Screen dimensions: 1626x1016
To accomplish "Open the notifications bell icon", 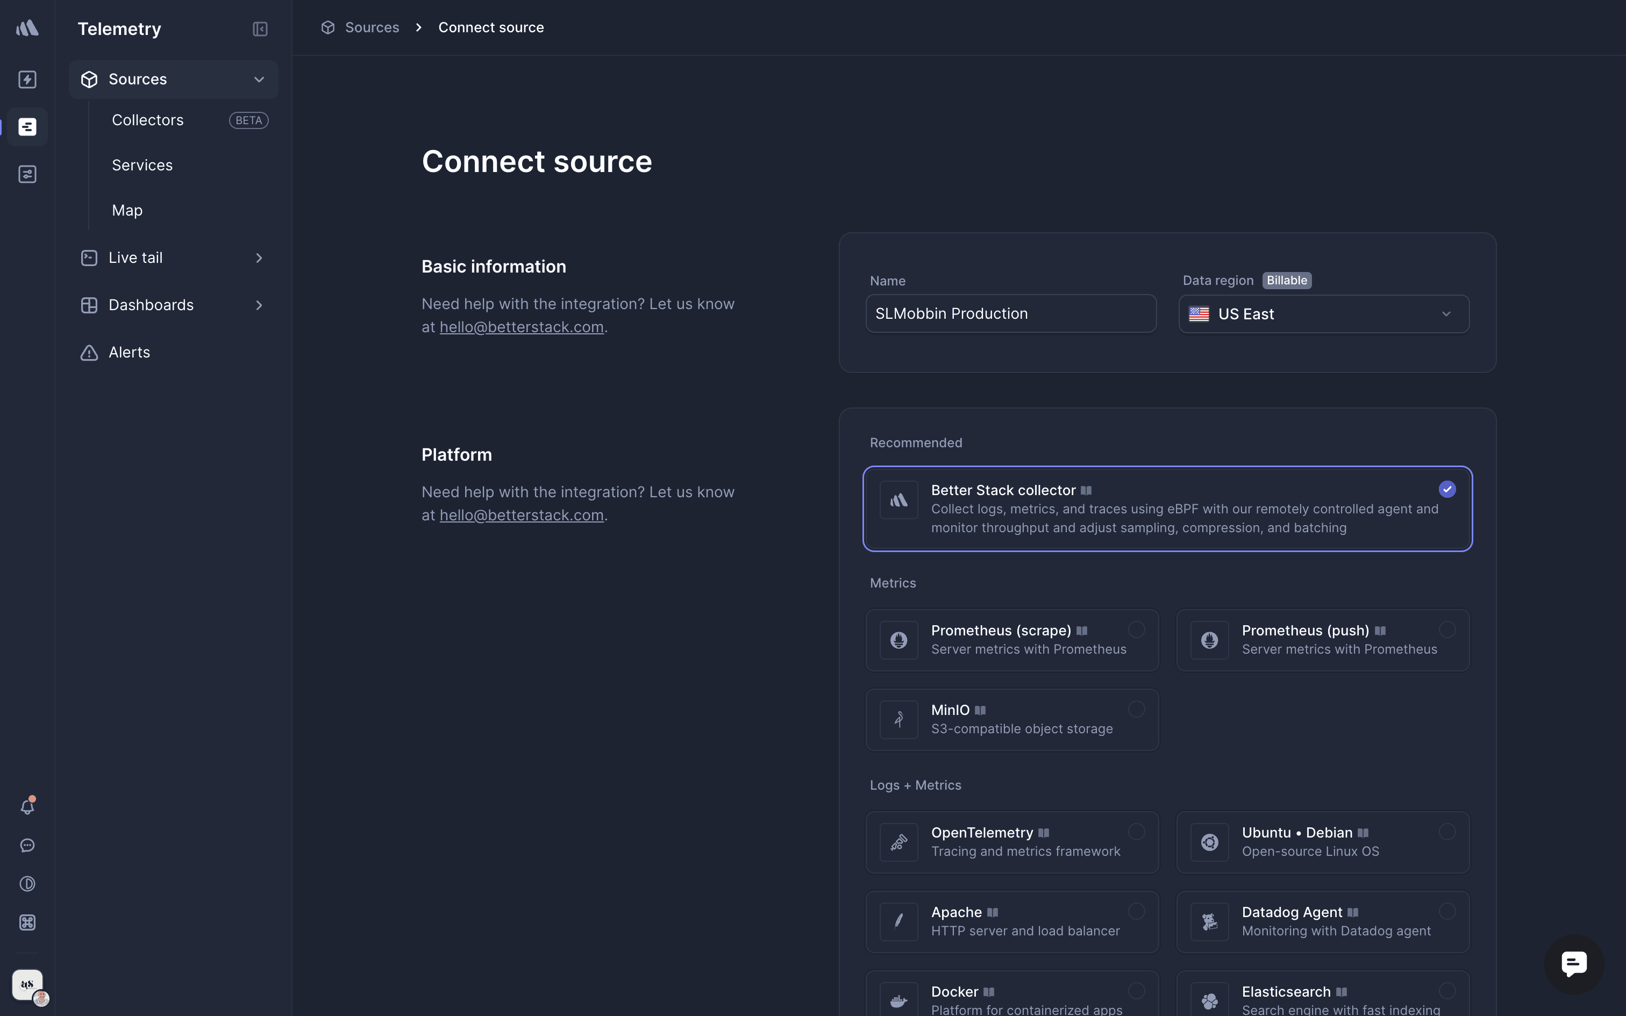I will click(x=27, y=806).
